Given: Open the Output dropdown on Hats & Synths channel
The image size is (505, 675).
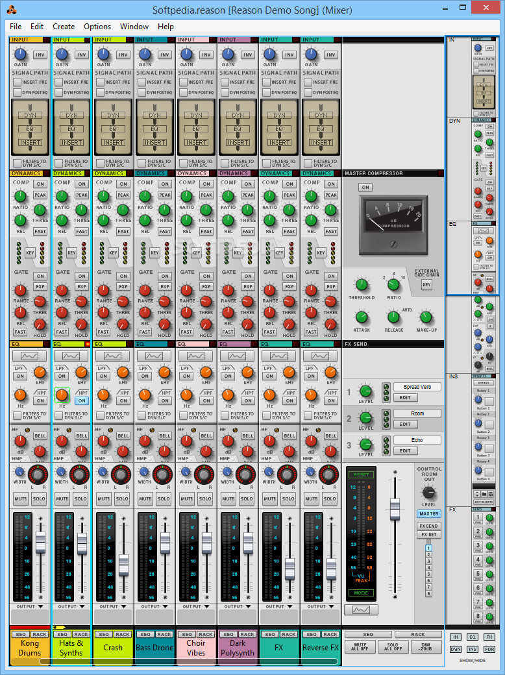Looking at the screenshot, I should click(x=71, y=607).
